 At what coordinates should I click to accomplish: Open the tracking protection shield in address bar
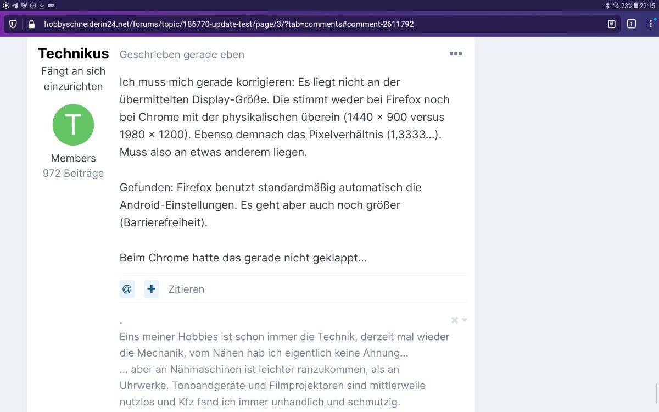tap(13, 24)
